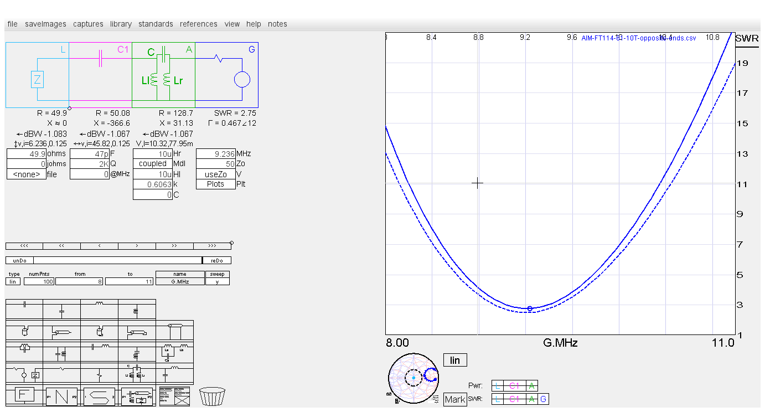Viewport: 765px width, 412px height.
Task: Select the shunt resistor palette component
Action: click(100, 373)
